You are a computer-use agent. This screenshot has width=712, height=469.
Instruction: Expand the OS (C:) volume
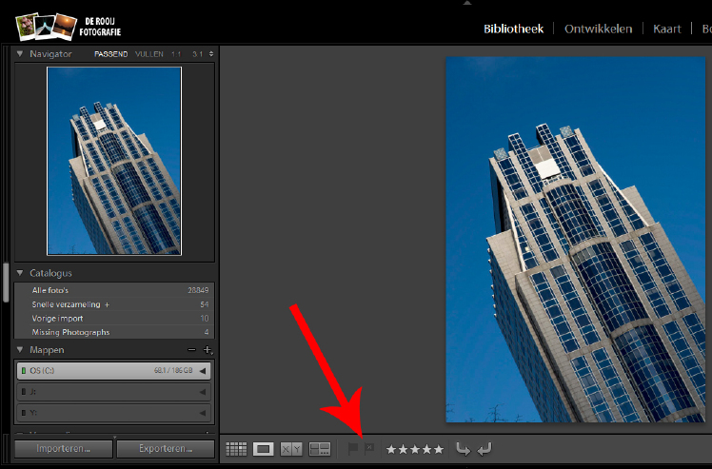203,371
